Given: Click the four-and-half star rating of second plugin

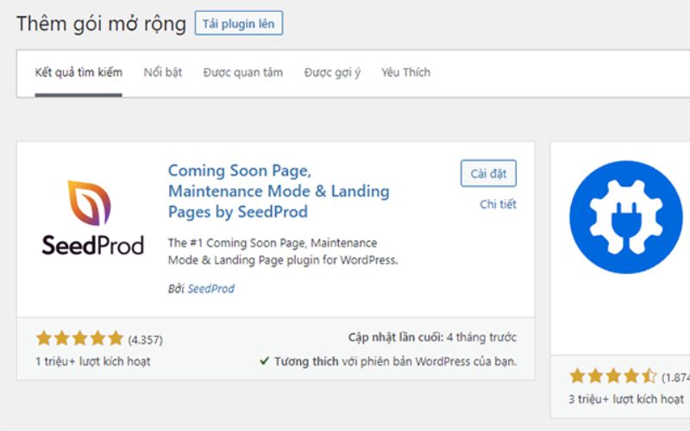Looking at the screenshot, I should click(x=613, y=376).
